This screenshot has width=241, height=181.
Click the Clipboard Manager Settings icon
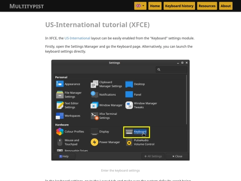(x=94, y=84)
